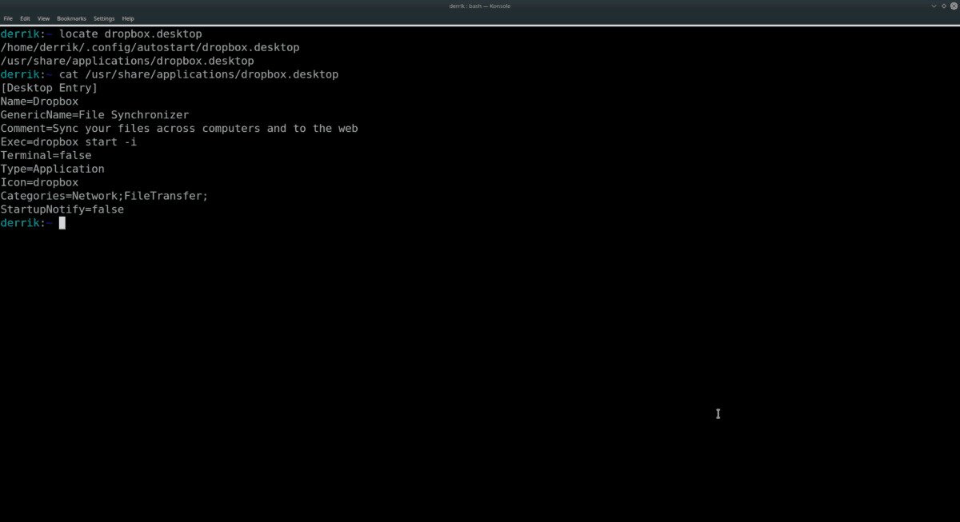
Task: Open the Bookmarks menu
Action: (71, 18)
